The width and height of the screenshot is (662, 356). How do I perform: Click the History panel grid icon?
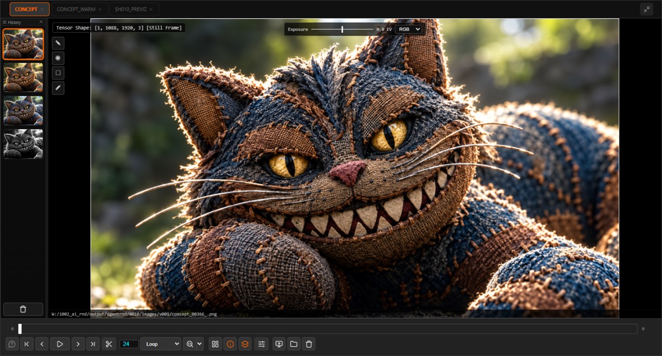tap(5, 22)
